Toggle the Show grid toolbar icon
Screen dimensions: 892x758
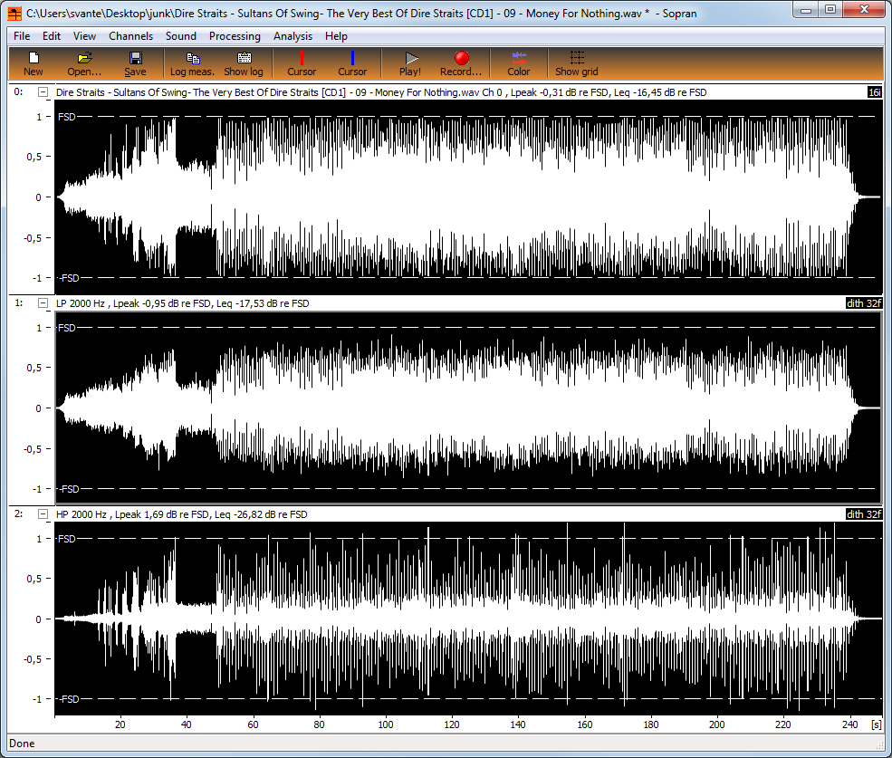click(576, 63)
